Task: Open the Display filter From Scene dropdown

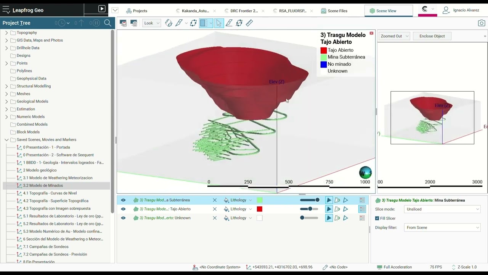Action: (x=442, y=228)
